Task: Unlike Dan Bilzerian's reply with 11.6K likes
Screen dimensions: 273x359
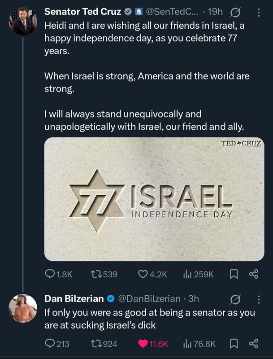Action: pyautogui.click(x=153, y=344)
